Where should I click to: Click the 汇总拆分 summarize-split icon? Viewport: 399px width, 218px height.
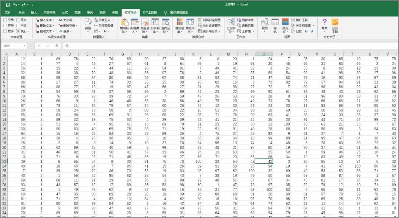click(232, 26)
